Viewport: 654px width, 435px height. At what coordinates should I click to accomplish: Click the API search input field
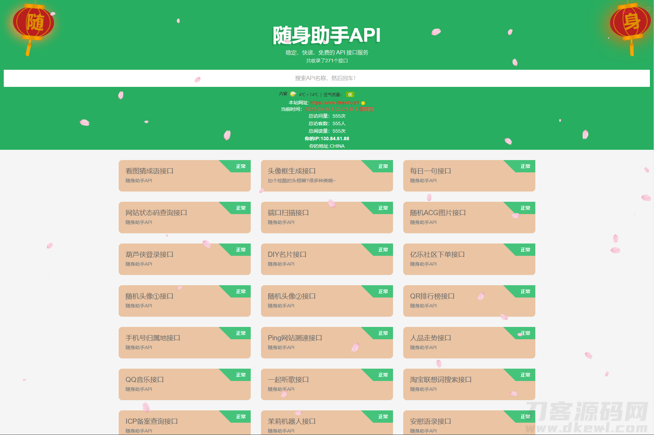327,78
